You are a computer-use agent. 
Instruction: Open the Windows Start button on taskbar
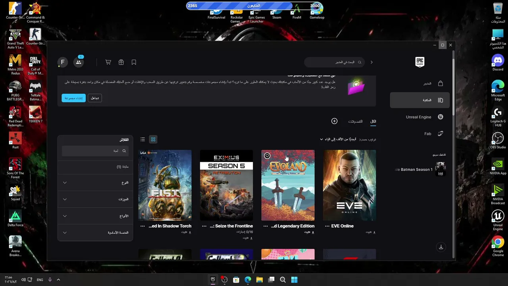tap(294, 280)
